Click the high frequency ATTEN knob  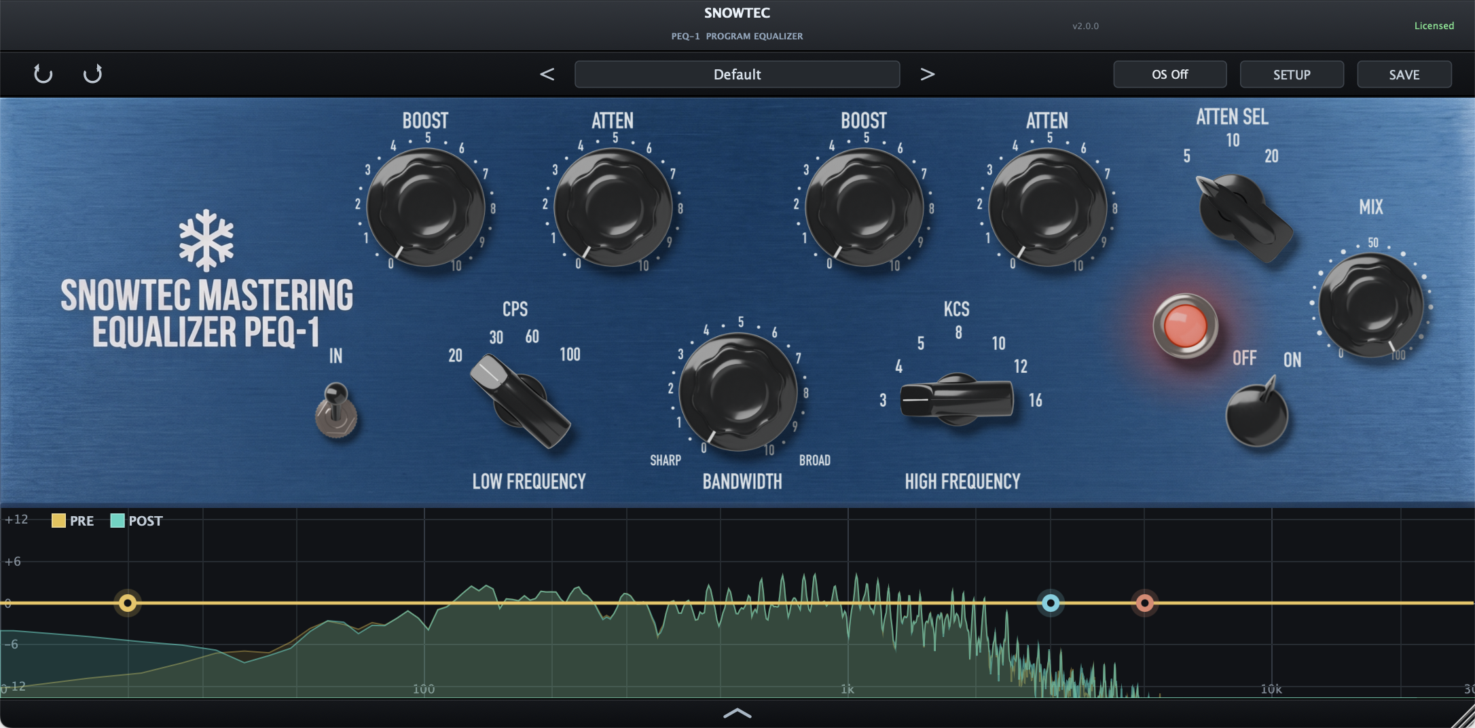click(x=1047, y=206)
